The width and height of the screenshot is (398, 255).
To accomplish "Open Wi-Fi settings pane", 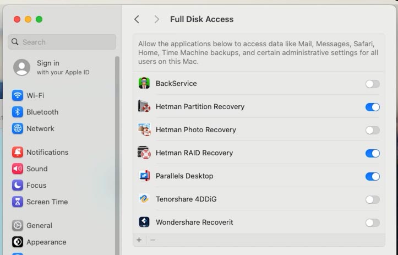I will pos(62,95).
